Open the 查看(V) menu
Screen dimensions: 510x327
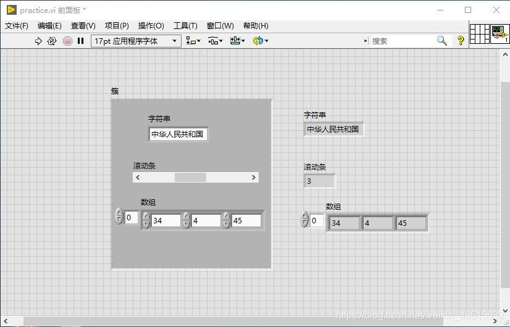(x=83, y=26)
